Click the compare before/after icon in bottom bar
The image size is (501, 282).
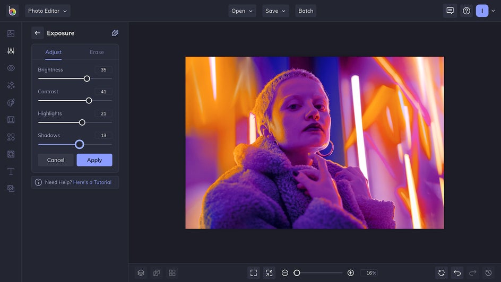(157, 273)
